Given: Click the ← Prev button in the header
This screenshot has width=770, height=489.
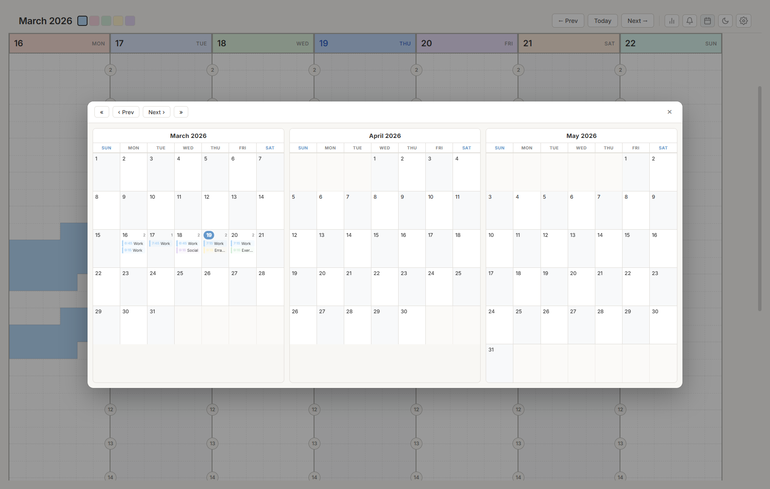Looking at the screenshot, I should pos(568,20).
